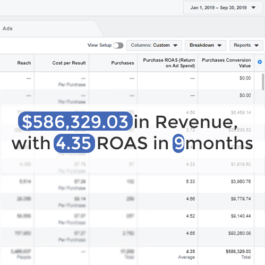
Task: Sort by Purchase ROAS column header
Action: (x=169, y=63)
